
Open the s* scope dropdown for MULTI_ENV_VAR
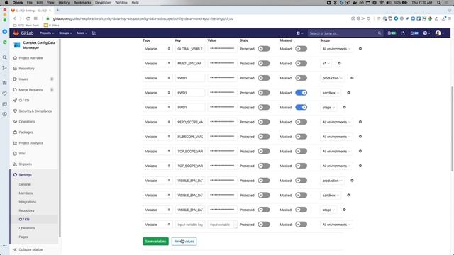[326, 63]
